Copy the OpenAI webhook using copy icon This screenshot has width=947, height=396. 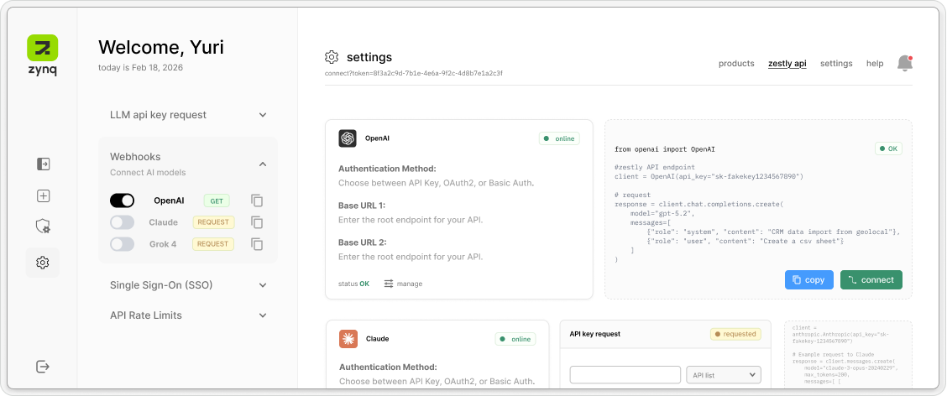257,201
